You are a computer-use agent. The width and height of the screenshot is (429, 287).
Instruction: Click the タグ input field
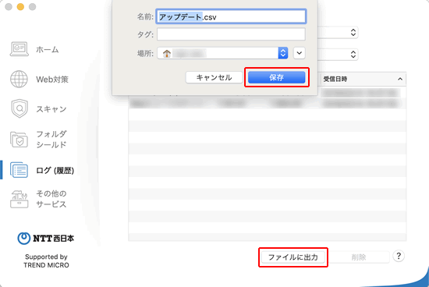click(x=231, y=34)
